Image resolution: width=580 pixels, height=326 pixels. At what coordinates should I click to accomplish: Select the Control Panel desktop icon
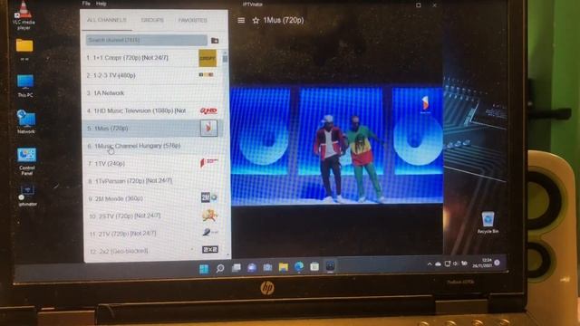click(26, 161)
